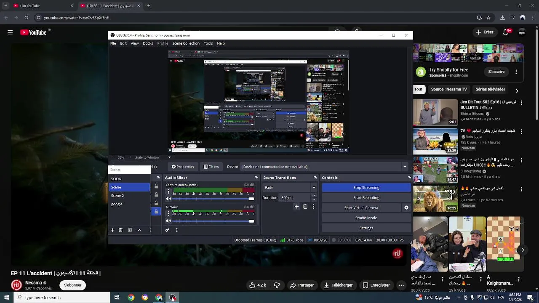This screenshot has height=303, width=539.
Task: Select the google scene
Action: (x=129, y=204)
